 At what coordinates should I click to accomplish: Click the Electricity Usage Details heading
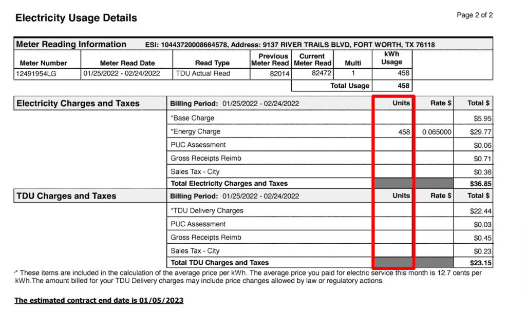[x=76, y=18]
